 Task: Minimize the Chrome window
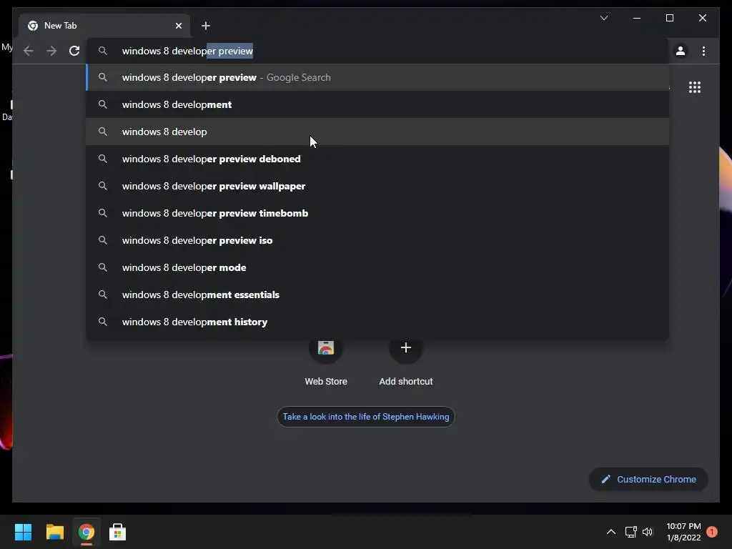(637, 18)
